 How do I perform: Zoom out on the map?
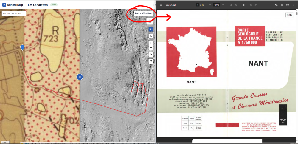[x=151, y=48]
